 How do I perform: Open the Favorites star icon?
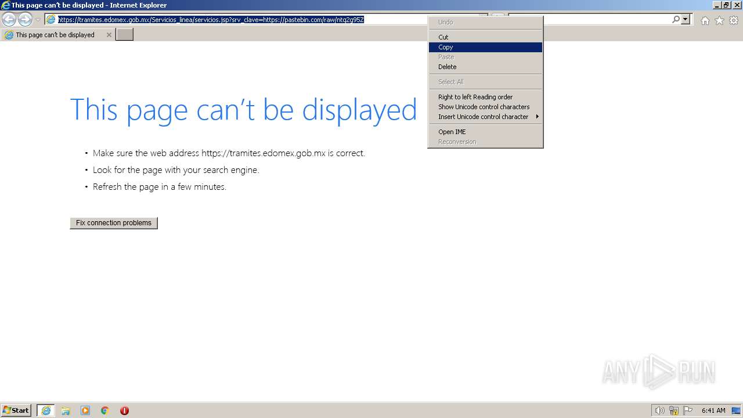click(x=719, y=20)
